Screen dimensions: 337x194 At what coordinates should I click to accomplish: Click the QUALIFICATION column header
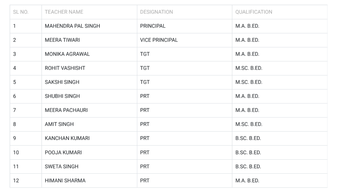point(253,12)
